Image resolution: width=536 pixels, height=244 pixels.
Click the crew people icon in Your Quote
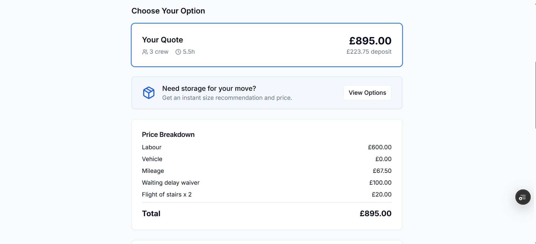click(145, 52)
